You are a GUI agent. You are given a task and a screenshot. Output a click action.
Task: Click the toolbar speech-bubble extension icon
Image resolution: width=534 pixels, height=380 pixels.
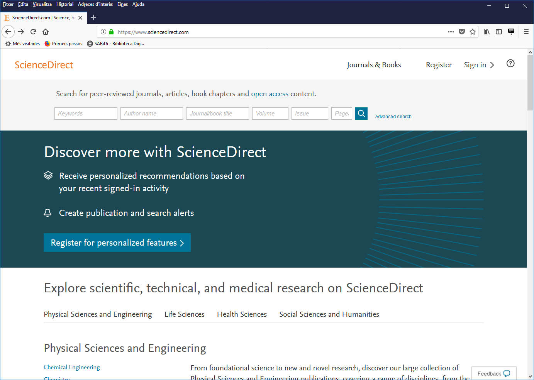point(511,32)
